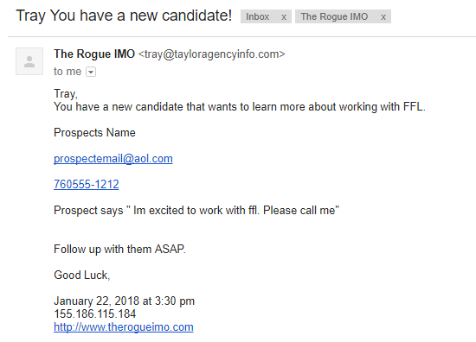Click the 'Prospect says' quoted message line
This screenshot has height=342, width=476.
click(196, 210)
